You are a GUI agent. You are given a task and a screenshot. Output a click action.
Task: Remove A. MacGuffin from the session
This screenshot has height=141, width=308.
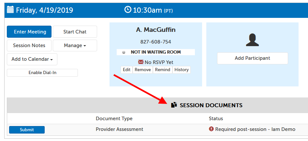pos(143,70)
